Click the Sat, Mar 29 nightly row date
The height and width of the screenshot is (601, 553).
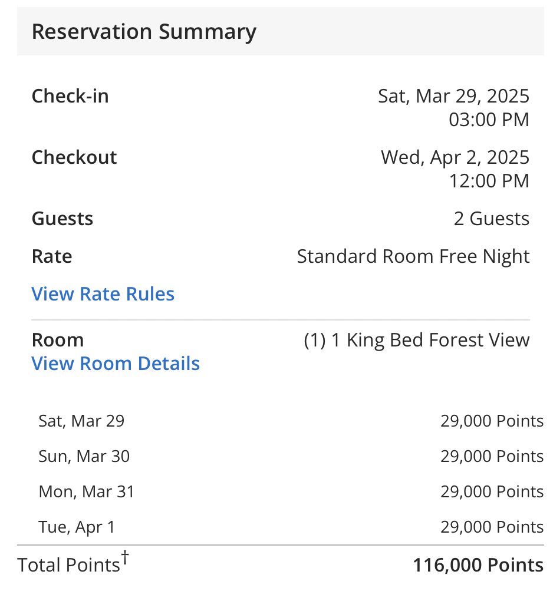(x=81, y=421)
